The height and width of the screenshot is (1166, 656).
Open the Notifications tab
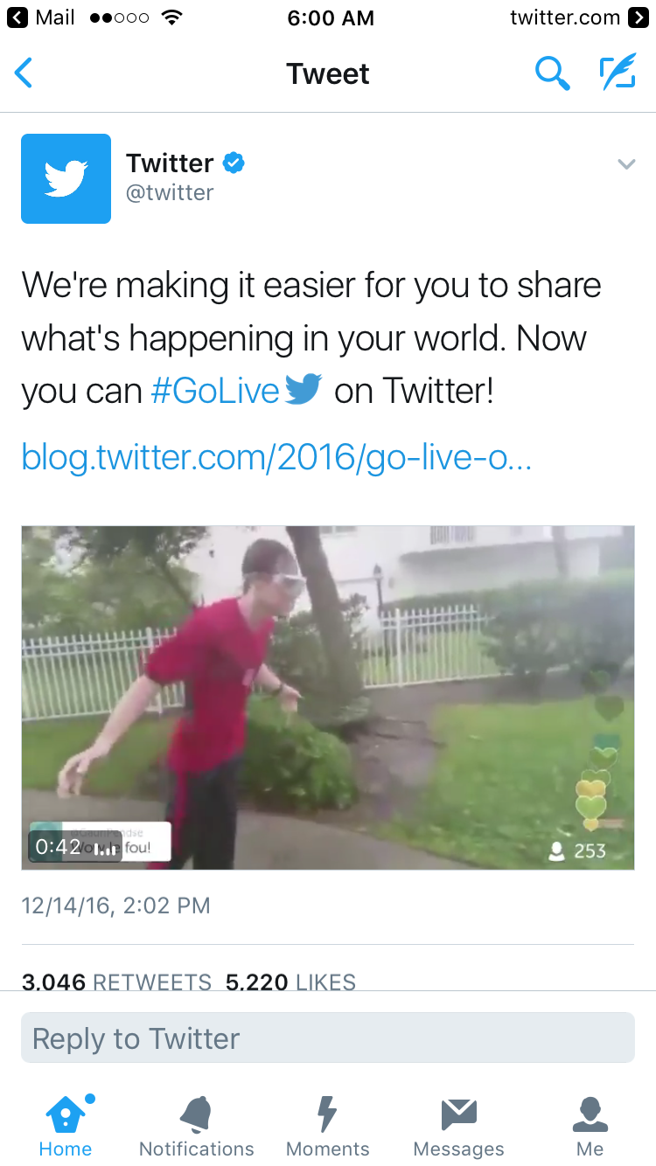[197, 1126]
